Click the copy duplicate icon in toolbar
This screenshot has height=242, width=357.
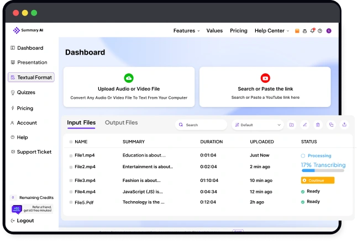[x=331, y=125]
